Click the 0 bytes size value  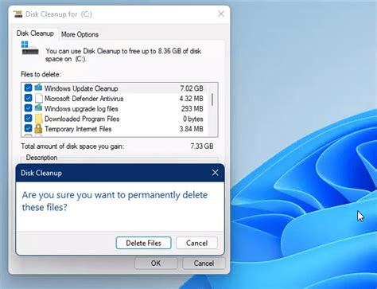pyautogui.click(x=193, y=119)
